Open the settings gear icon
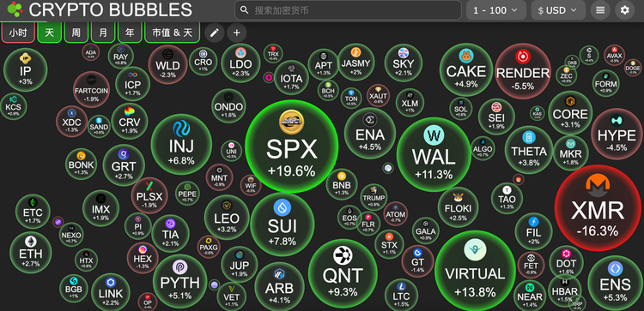The image size is (644, 311). pos(625,10)
